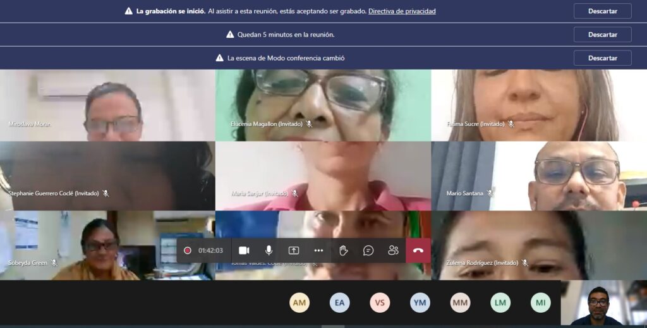
Task: Mute the microphone in the meeting toolbar
Action: click(x=269, y=250)
